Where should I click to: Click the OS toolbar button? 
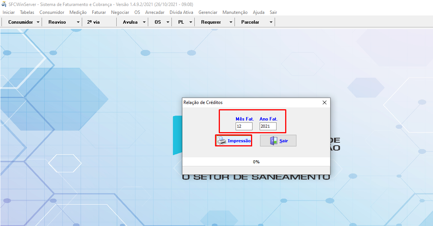pyautogui.click(x=158, y=22)
